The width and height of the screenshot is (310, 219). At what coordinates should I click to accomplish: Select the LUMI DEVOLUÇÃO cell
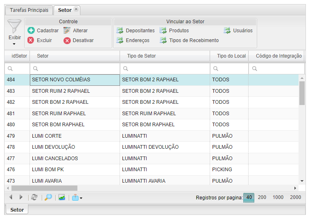(x=75, y=147)
